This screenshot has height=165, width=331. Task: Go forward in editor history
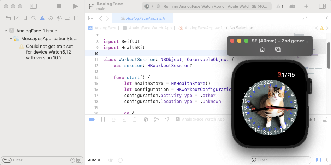(107, 18)
